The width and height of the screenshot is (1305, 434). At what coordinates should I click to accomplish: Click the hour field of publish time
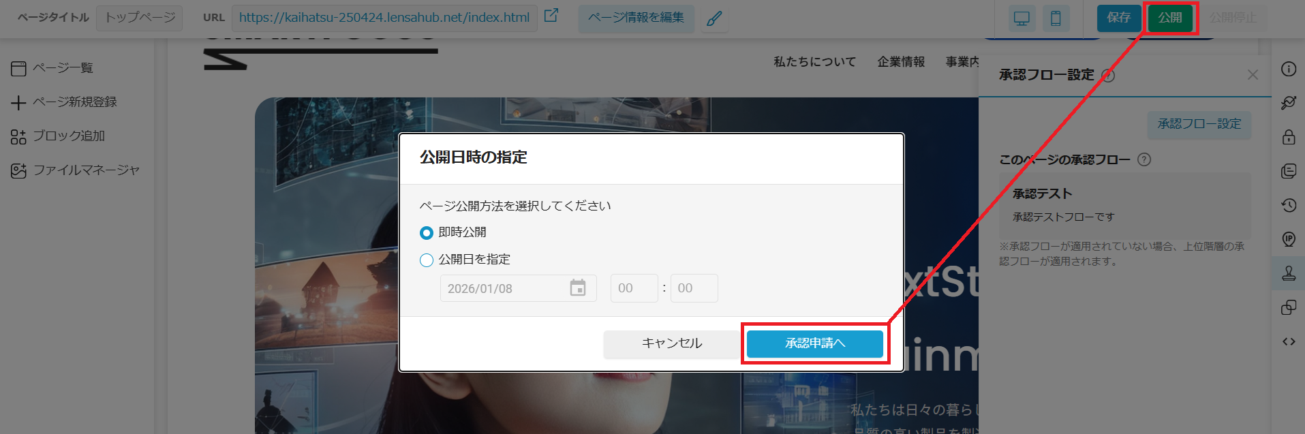(634, 288)
